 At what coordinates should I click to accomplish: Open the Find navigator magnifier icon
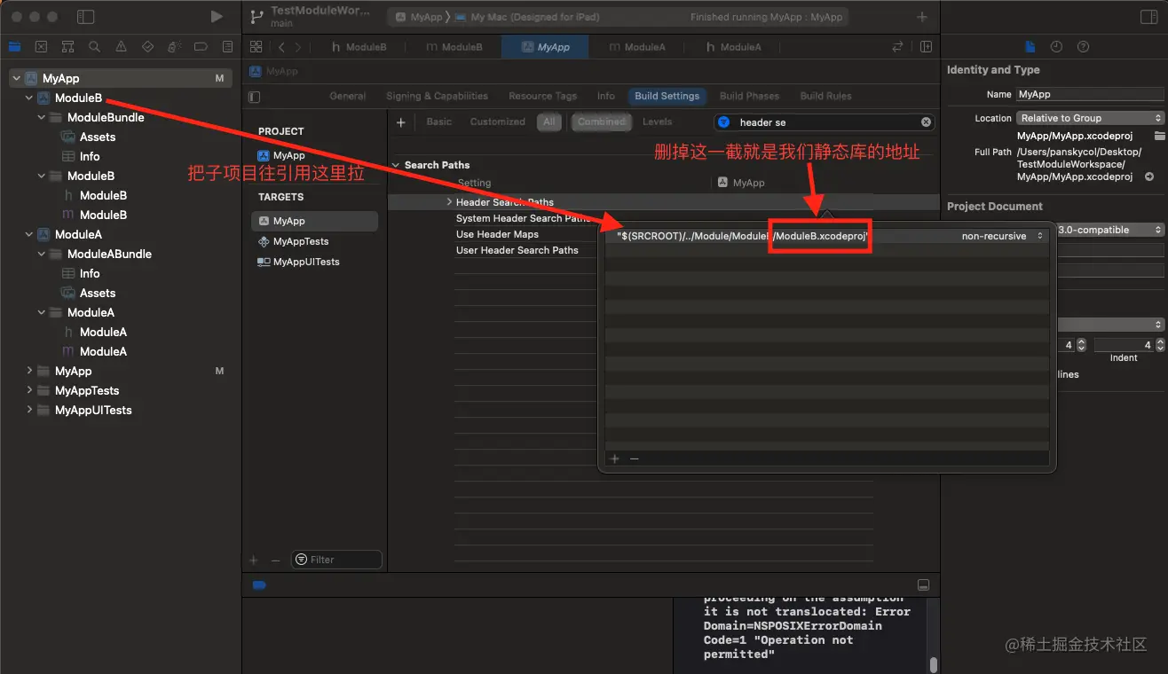[x=94, y=46]
